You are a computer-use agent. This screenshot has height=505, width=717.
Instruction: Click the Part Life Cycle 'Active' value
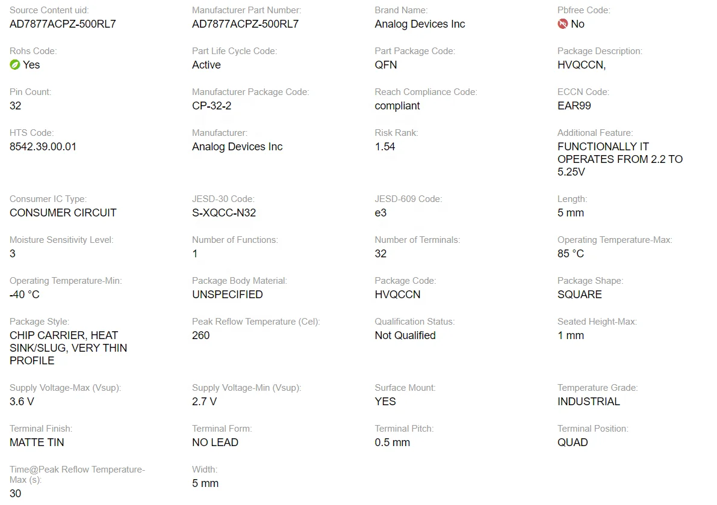(x=206, y=65)
